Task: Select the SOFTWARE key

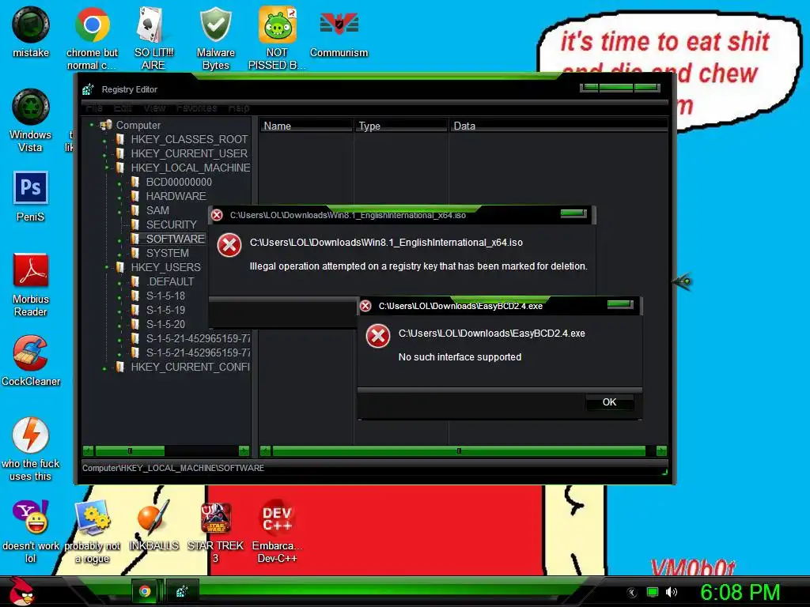Action: click(175, 239)
